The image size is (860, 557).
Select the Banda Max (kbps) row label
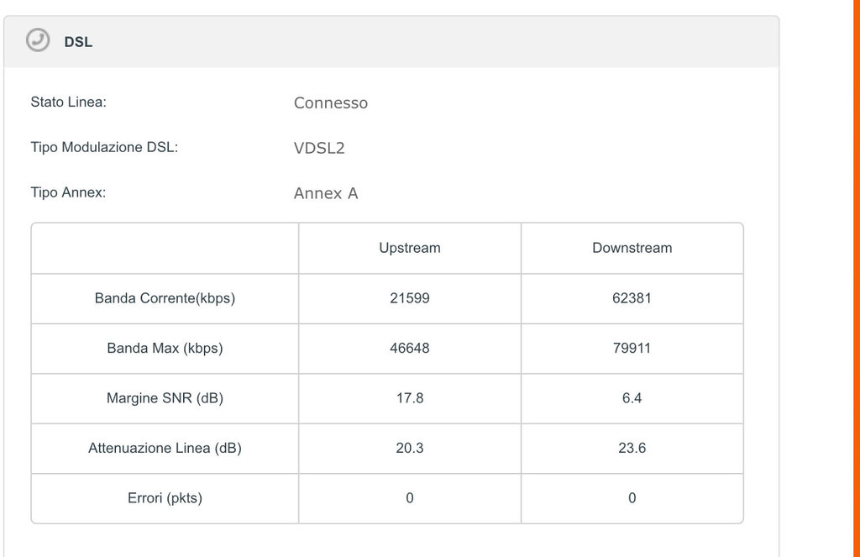pyautogui.click(x=165, y=348)
